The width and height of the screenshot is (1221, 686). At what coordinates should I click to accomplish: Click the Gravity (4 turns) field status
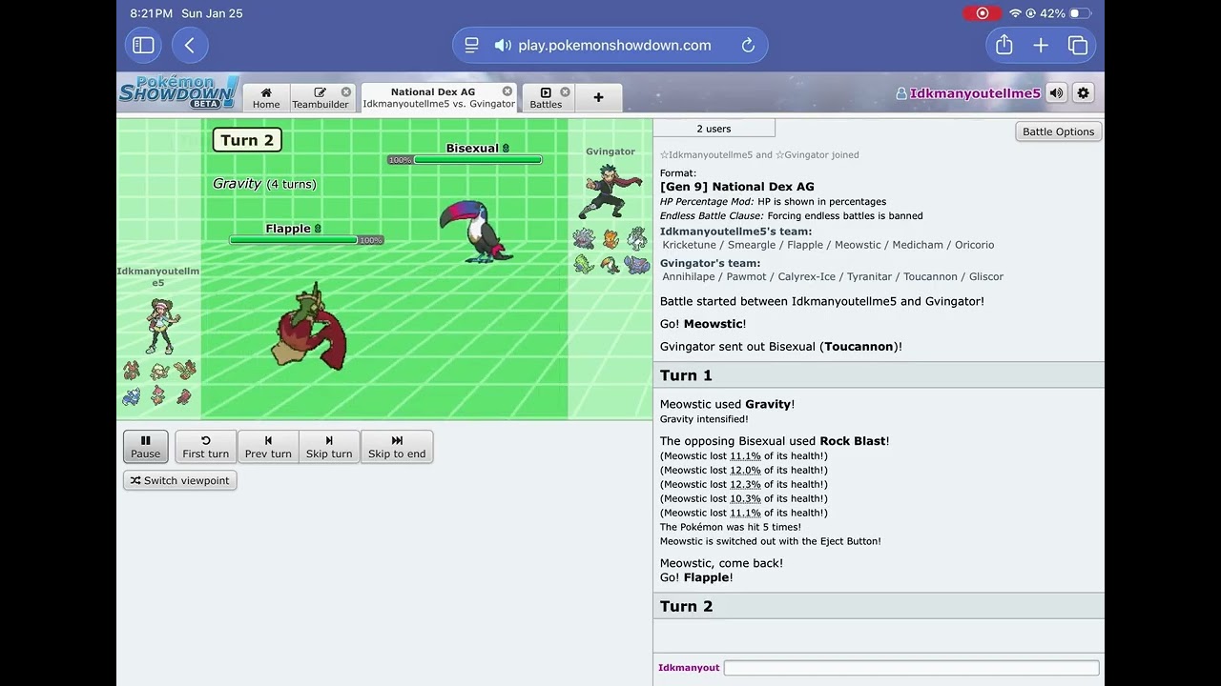point(264,184)
